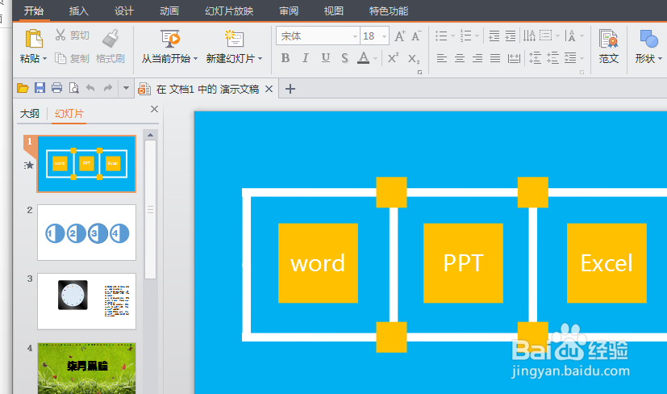Toggle superscript formatting

point(393,57)
